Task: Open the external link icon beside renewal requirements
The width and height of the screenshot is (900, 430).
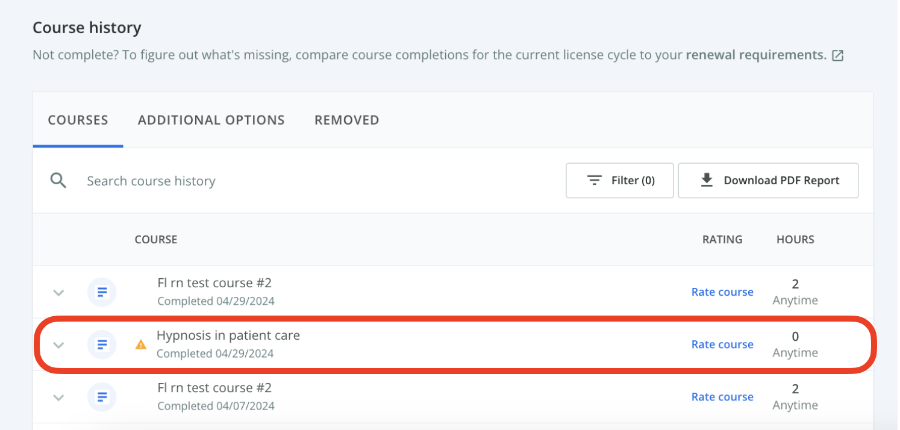Action: [837, 55]
